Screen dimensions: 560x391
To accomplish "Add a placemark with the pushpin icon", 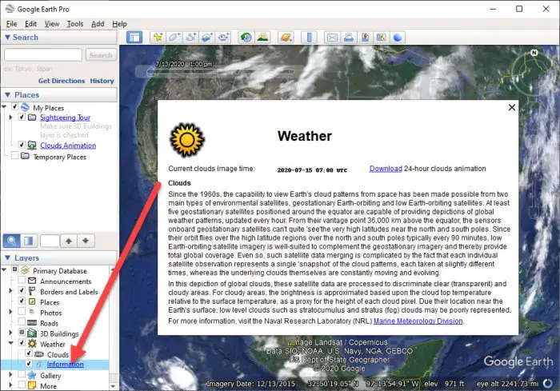I will [158, 37].
